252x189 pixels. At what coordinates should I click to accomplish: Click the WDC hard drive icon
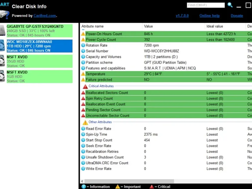[2, 46]
